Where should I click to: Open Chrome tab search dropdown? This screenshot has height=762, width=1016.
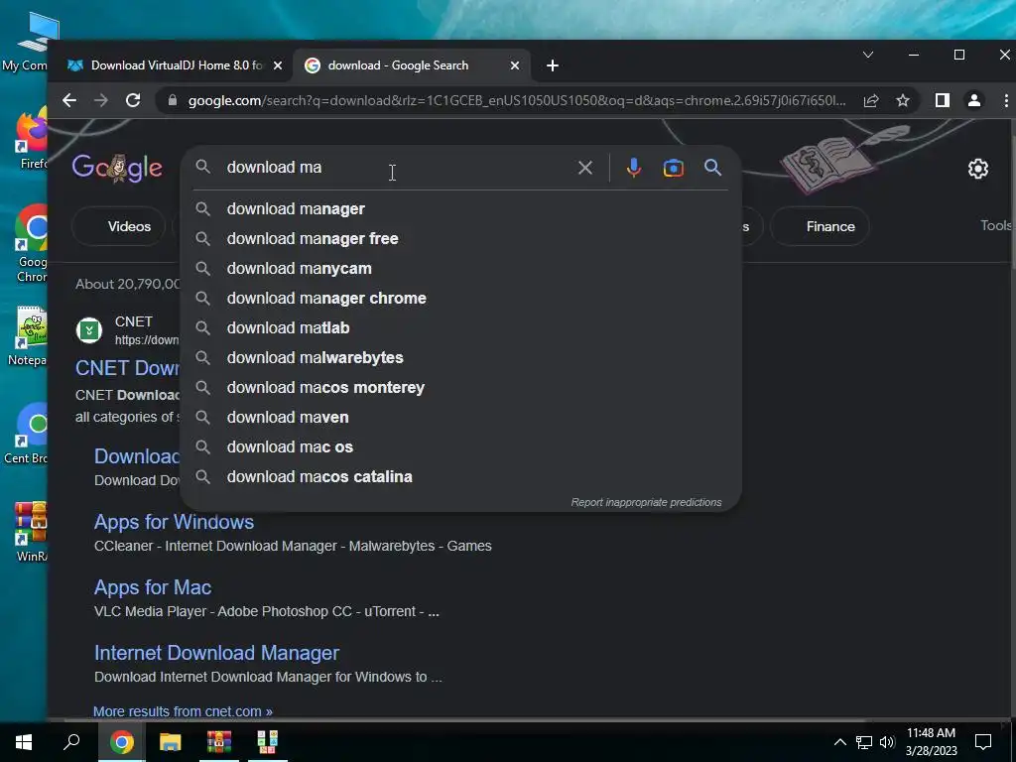pyautogui.click(x=868, y=56)
